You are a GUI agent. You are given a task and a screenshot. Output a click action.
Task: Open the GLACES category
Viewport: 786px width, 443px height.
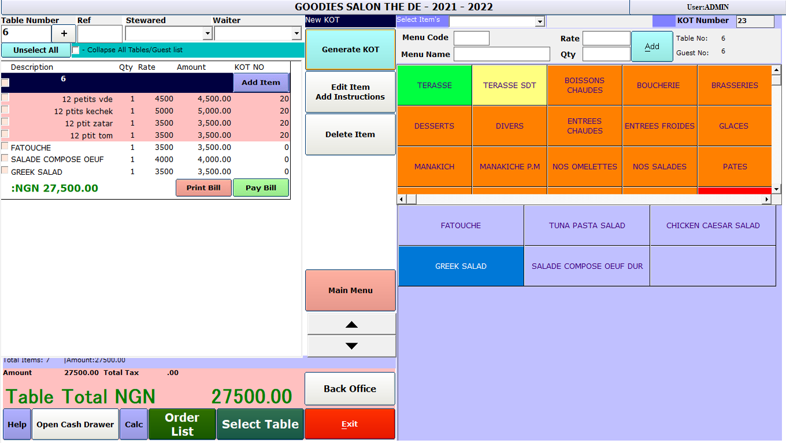pos(735,126)
